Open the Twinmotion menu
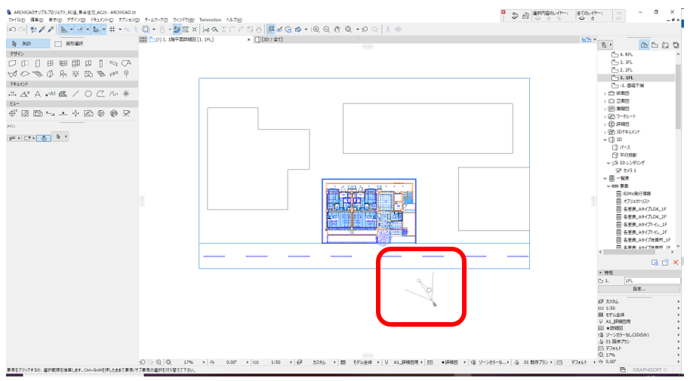This screenshot has height=381, width=690. tap(211, 20)
